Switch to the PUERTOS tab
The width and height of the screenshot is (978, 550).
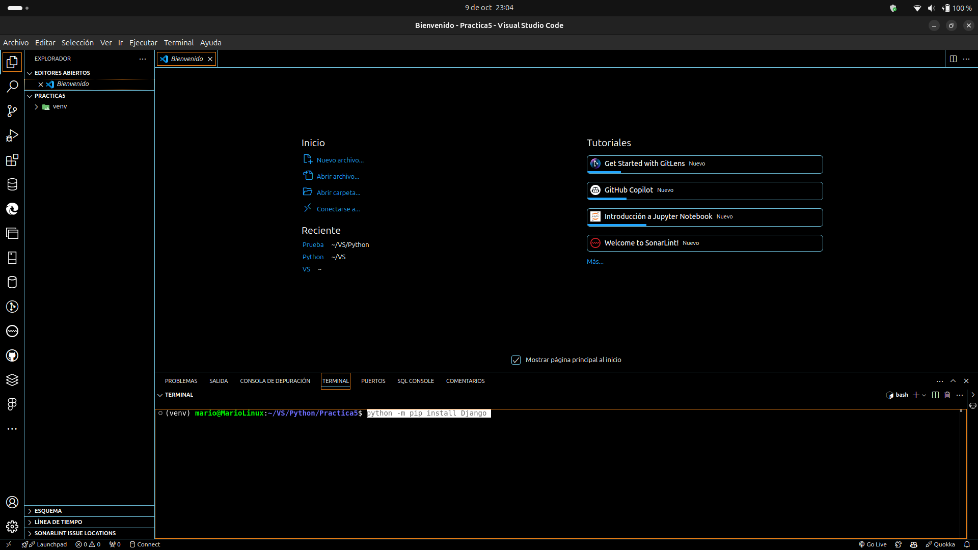tap(373, 381)
